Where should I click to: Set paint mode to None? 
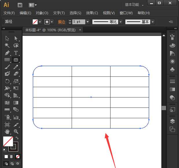coord(18,156)
